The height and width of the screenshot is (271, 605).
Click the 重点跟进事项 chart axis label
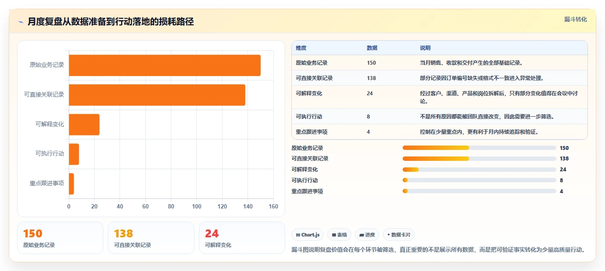click(47, 184)
